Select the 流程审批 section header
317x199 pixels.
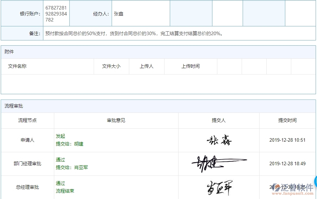14,106
